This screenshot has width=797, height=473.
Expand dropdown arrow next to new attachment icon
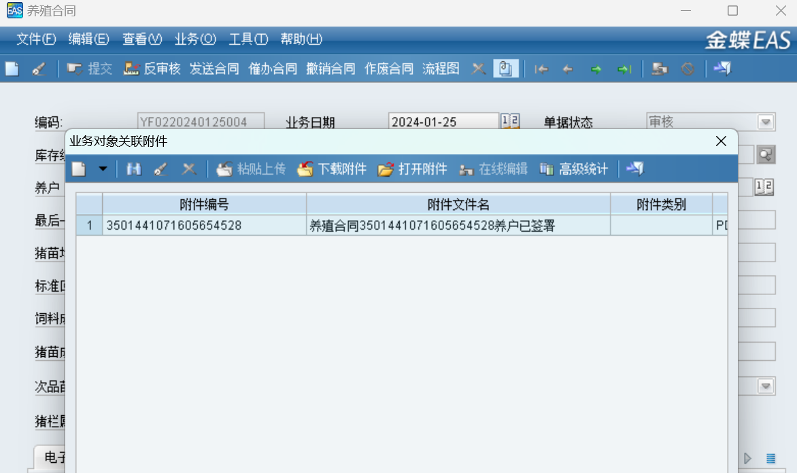pyautogui.click(x=103, y=169)
